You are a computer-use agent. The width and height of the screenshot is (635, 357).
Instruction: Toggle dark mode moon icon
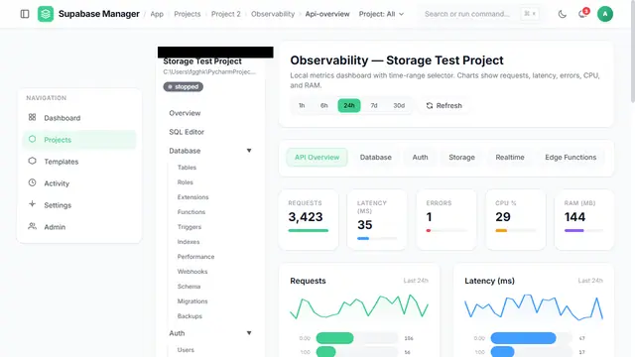(563, 14)
